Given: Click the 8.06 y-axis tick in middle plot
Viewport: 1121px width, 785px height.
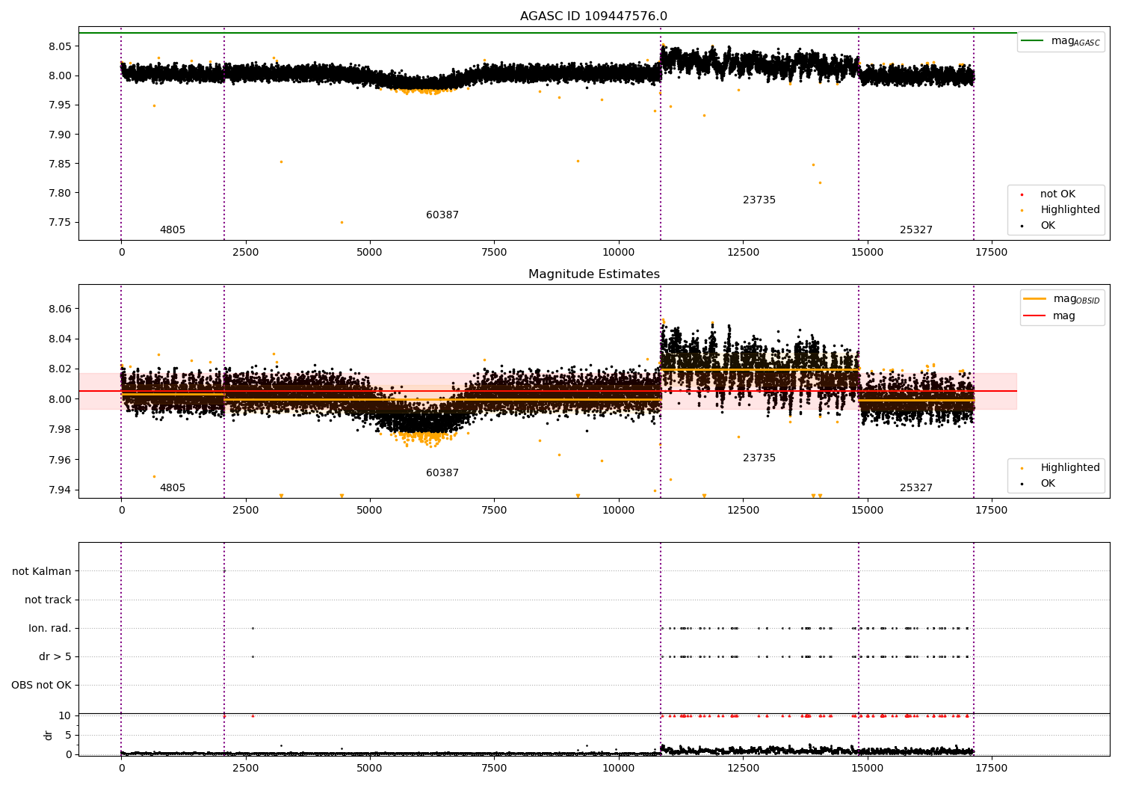Looking at the screenshot, I should pyautogui.click(x=60, y=309).
